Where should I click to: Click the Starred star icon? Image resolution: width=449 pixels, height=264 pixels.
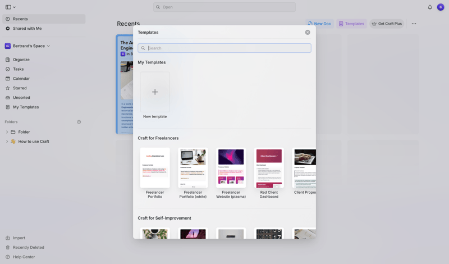pyautogui.click(x=8, y=88)
